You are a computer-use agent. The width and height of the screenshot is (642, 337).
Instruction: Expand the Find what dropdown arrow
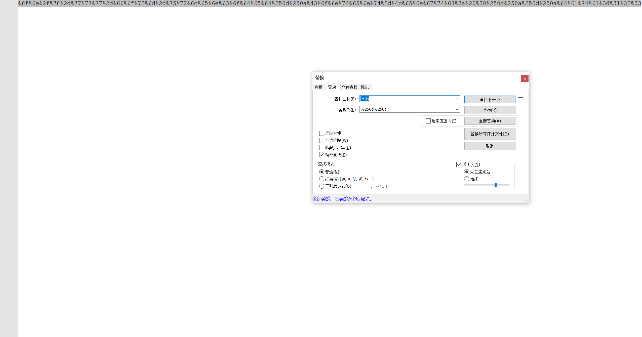(457, 99)
